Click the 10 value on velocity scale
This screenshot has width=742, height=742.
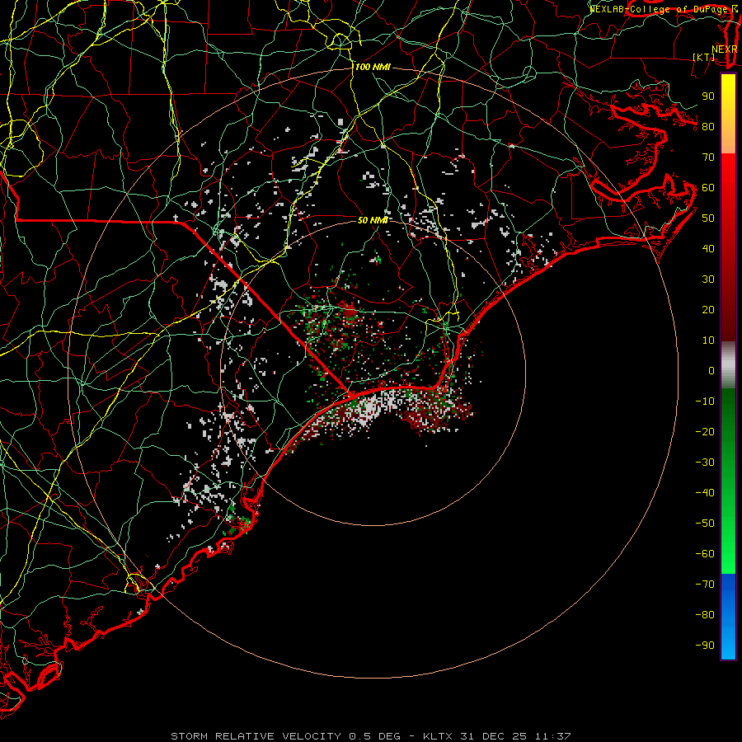(708, 340)
